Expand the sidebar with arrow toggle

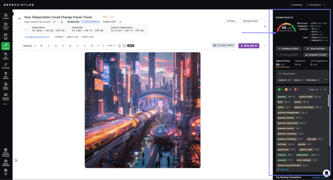pyautogui.click(x=12, y=14)
